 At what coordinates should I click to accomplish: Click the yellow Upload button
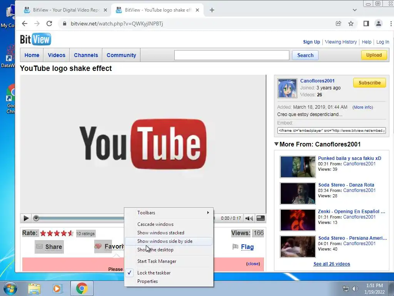click(374, 55)
